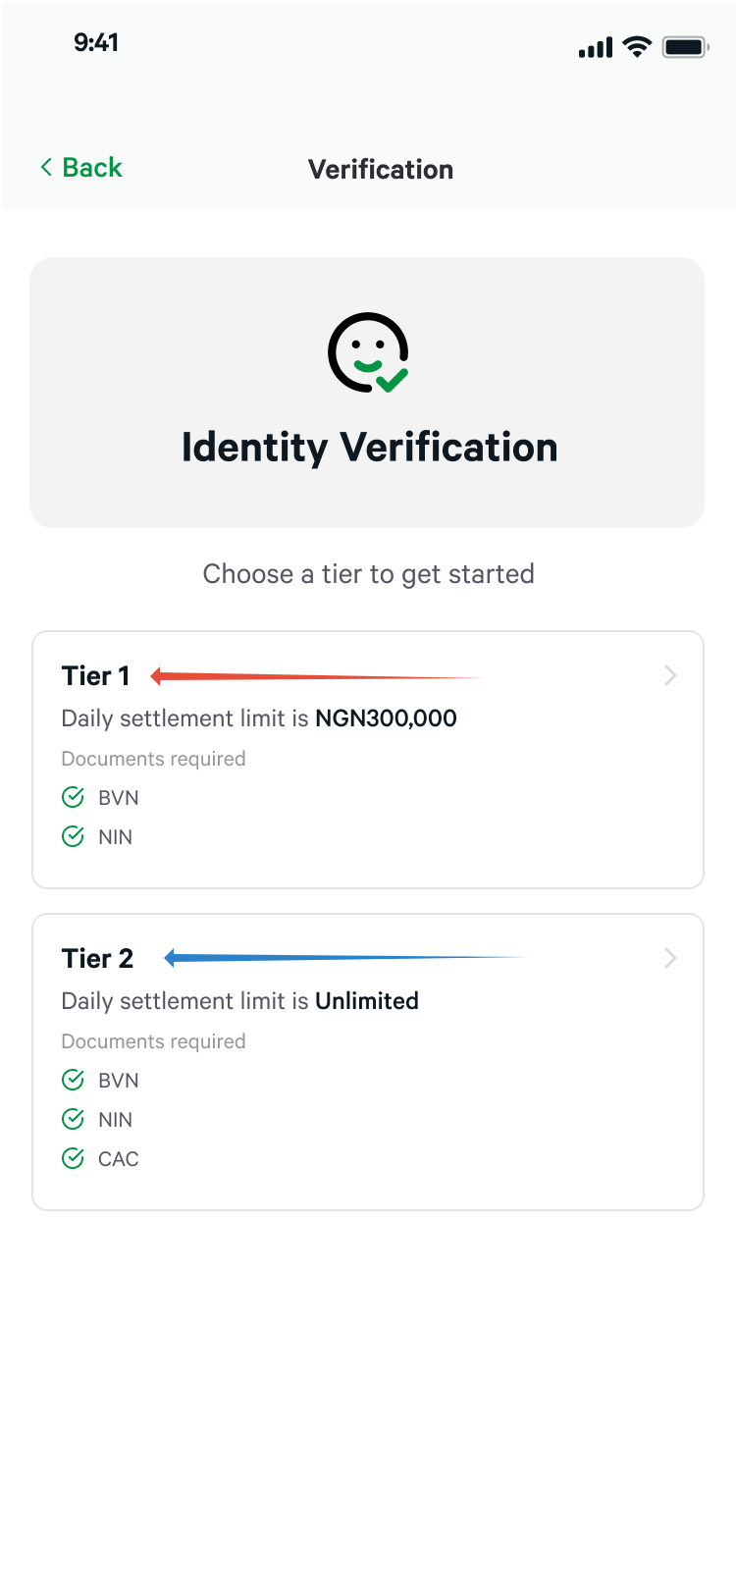The width and height of the screenshot is (736, 1594).
Task: Click the NGN300,000 settlement limit text
Action: coord(386,718)
